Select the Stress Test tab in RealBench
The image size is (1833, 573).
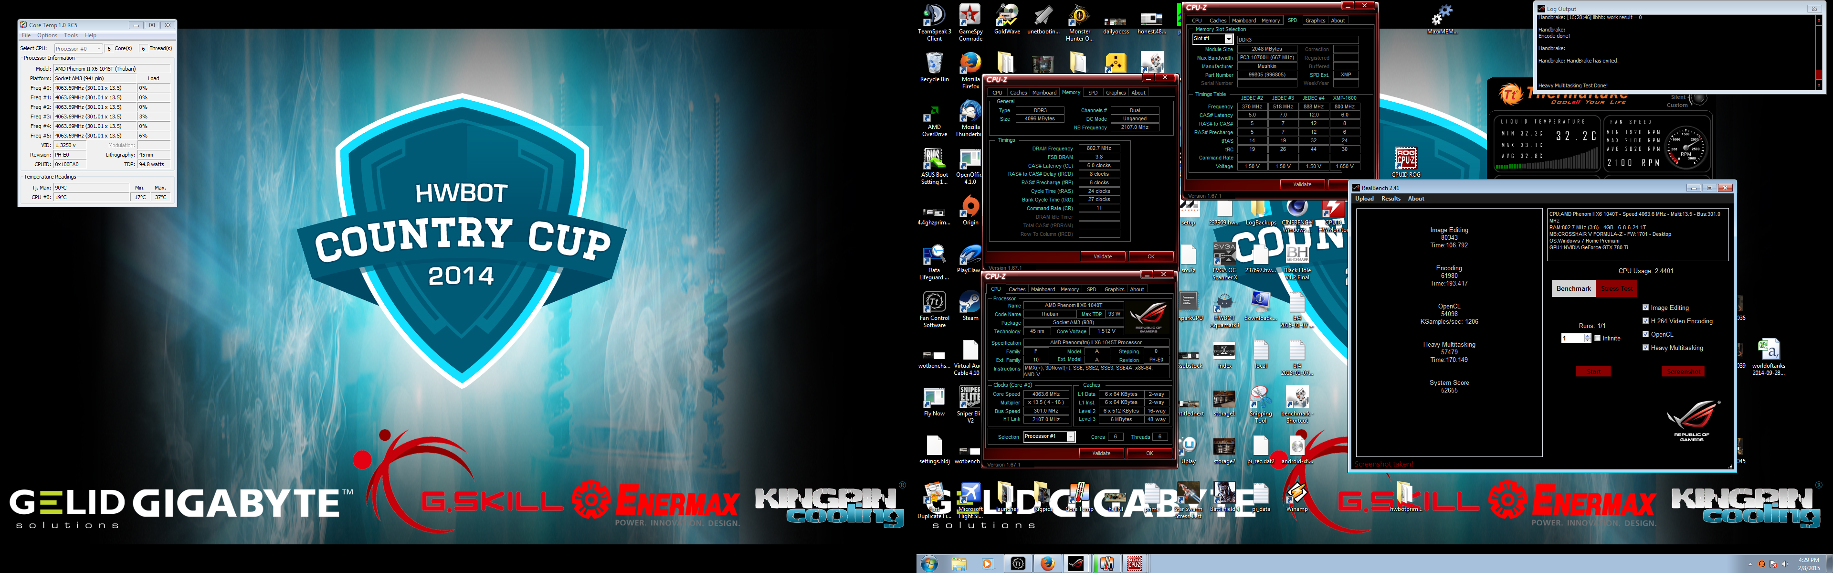pos(1617,288)
